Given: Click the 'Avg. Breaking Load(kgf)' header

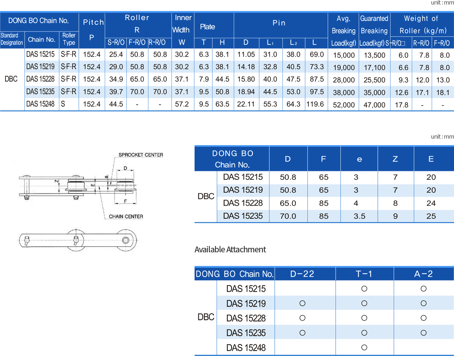Looking at the screenshot, I should pos(343,31).
